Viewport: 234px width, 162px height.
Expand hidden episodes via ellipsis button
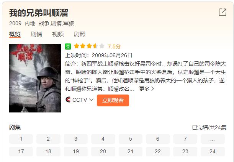pyautogui.click(x=212, y=139)
